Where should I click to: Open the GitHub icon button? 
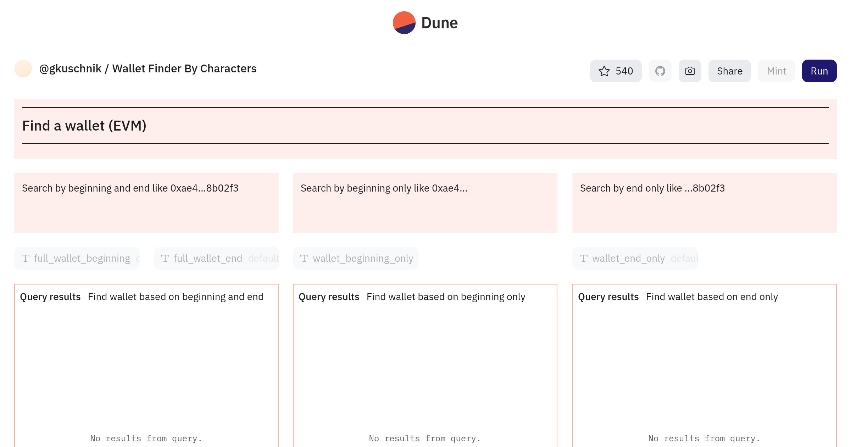pyautogui.click(x=660, y=71)
